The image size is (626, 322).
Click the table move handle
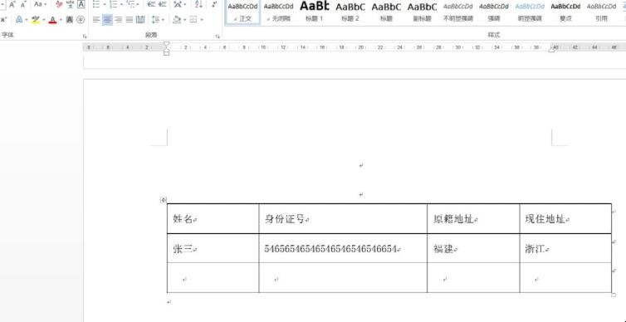[x=163, y=200]
